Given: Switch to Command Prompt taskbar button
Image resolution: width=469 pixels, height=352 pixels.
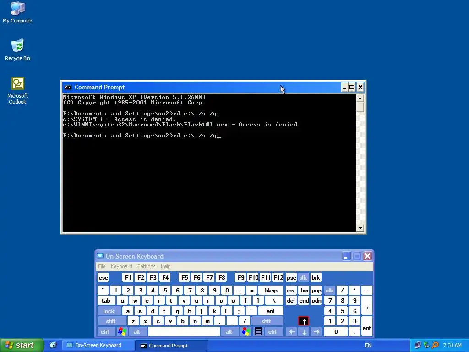Looking at the screenshot, I should tap(171, 345).
